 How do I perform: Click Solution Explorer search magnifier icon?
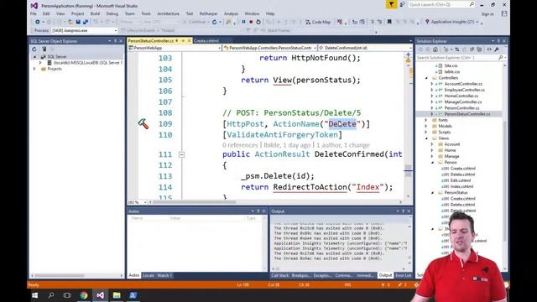click(500, 58)
